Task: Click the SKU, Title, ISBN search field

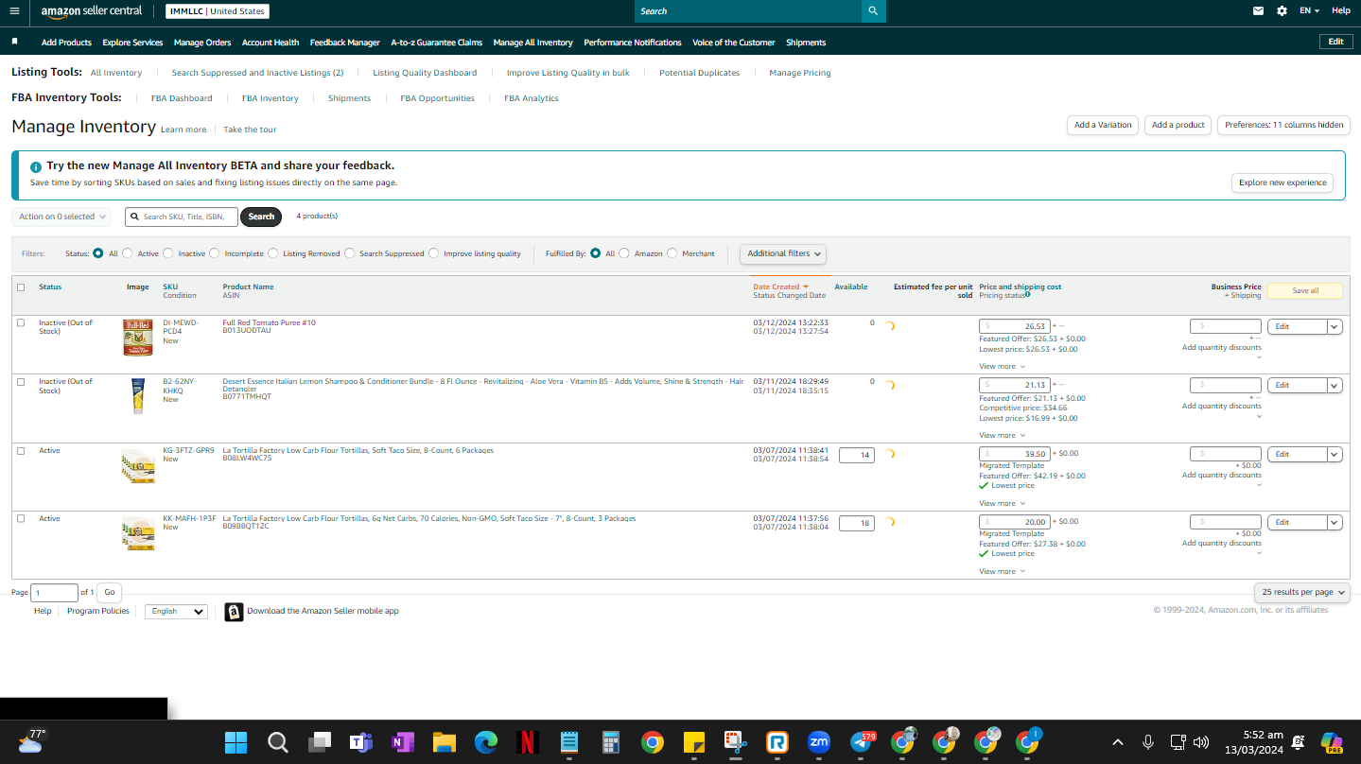Action: [x=182, y=217]
